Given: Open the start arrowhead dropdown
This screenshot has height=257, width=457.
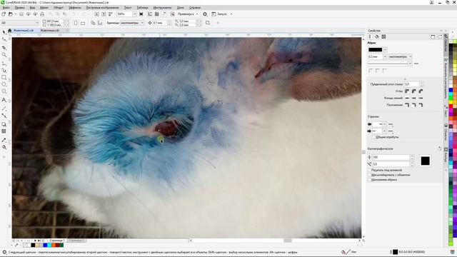Looking at the screenshot, I should (x=384, y=124).
